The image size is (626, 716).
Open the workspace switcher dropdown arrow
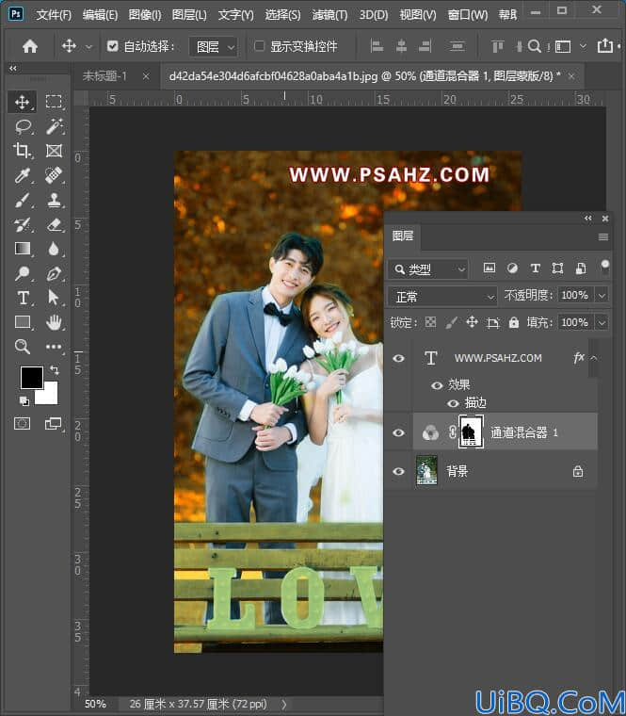click(583, 46)
